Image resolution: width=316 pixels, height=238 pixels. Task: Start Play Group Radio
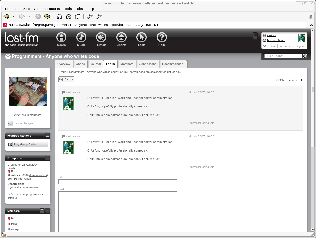28,144
